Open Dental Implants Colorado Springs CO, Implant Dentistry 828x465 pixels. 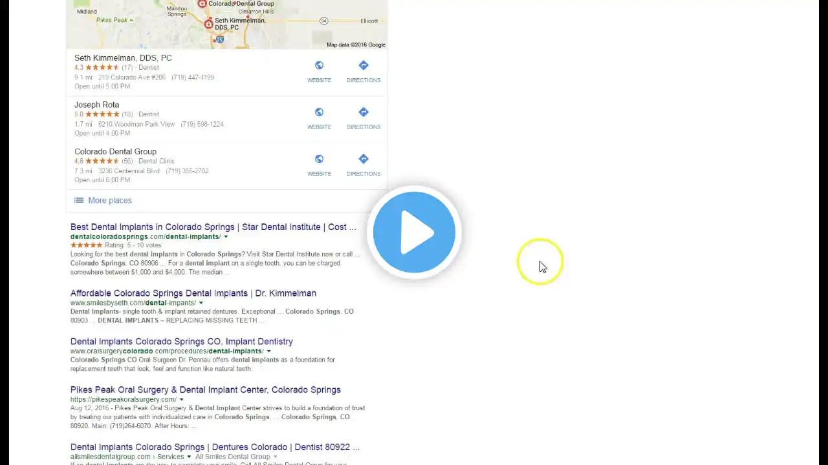point(182,341)
